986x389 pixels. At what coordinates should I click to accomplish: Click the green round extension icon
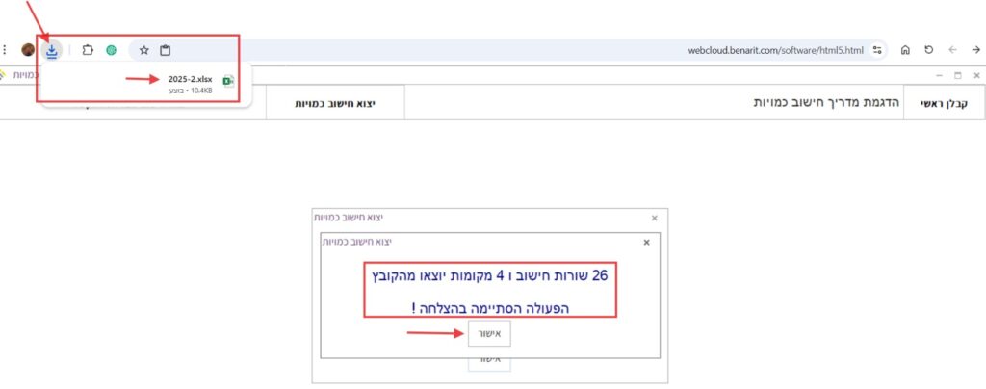coord(112,50)
